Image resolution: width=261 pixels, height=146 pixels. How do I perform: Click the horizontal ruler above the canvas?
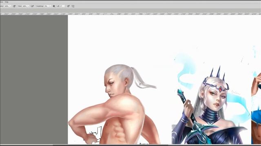click(130, 14)
